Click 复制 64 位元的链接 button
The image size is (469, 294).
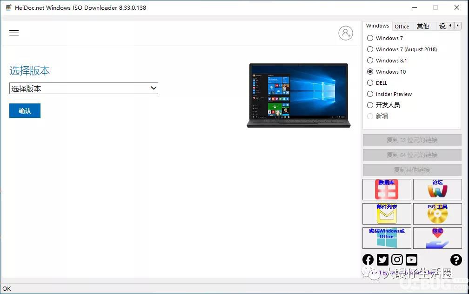coord(412,155)
